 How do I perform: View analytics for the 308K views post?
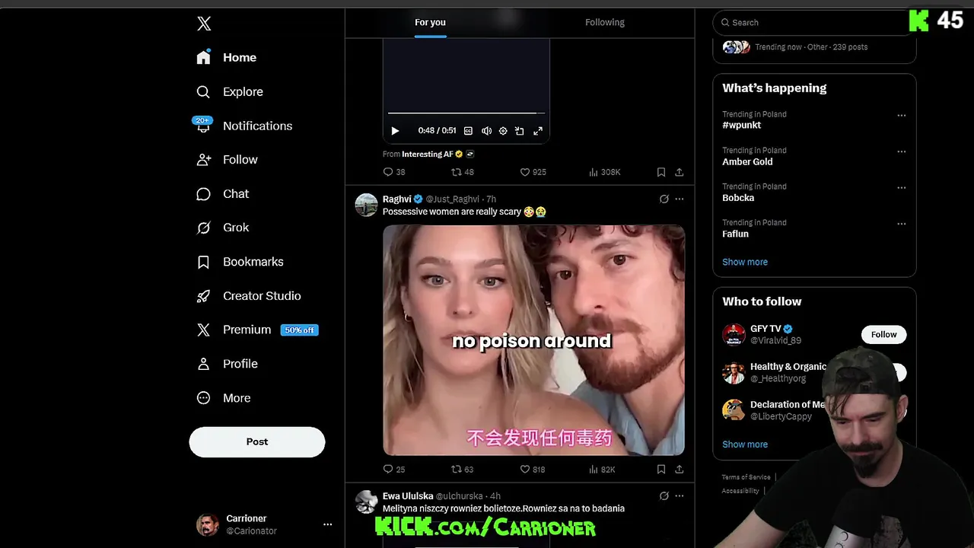coord(605,172)
